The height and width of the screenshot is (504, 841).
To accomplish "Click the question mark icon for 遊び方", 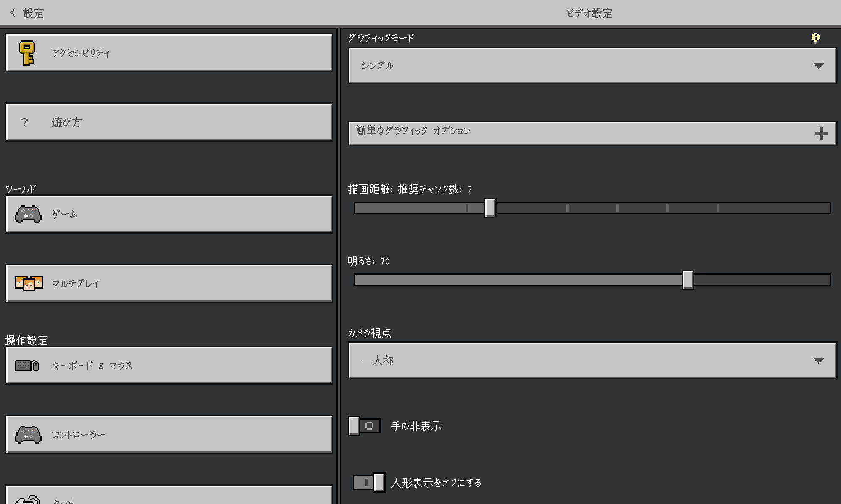I will 24,122.
